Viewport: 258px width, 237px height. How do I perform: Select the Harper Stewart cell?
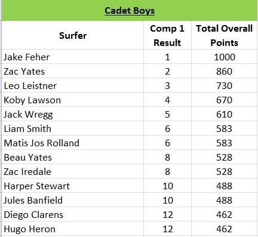click(73, 186)
